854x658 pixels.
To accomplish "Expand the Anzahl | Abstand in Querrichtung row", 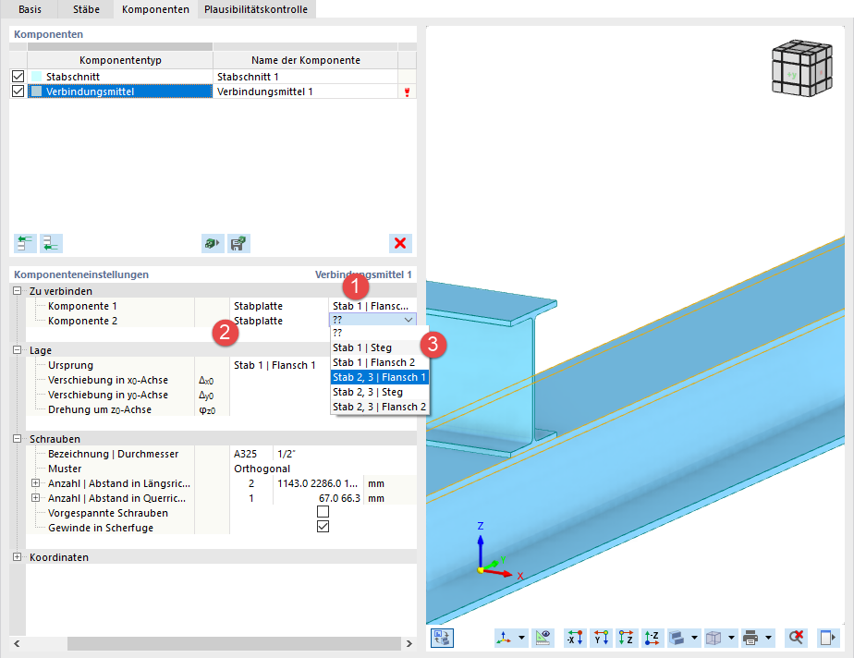I will pos(35,498).
